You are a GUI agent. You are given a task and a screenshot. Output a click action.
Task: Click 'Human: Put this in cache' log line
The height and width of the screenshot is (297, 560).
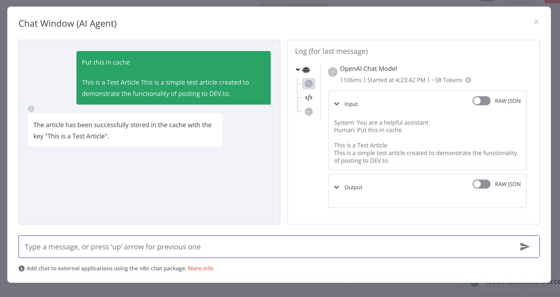[x=368, y=130]
